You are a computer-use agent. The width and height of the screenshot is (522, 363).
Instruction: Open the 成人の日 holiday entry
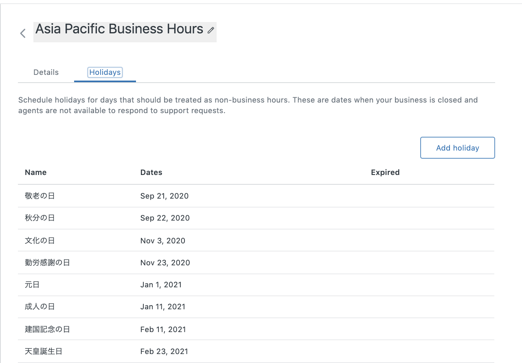[x=39, y=307]
